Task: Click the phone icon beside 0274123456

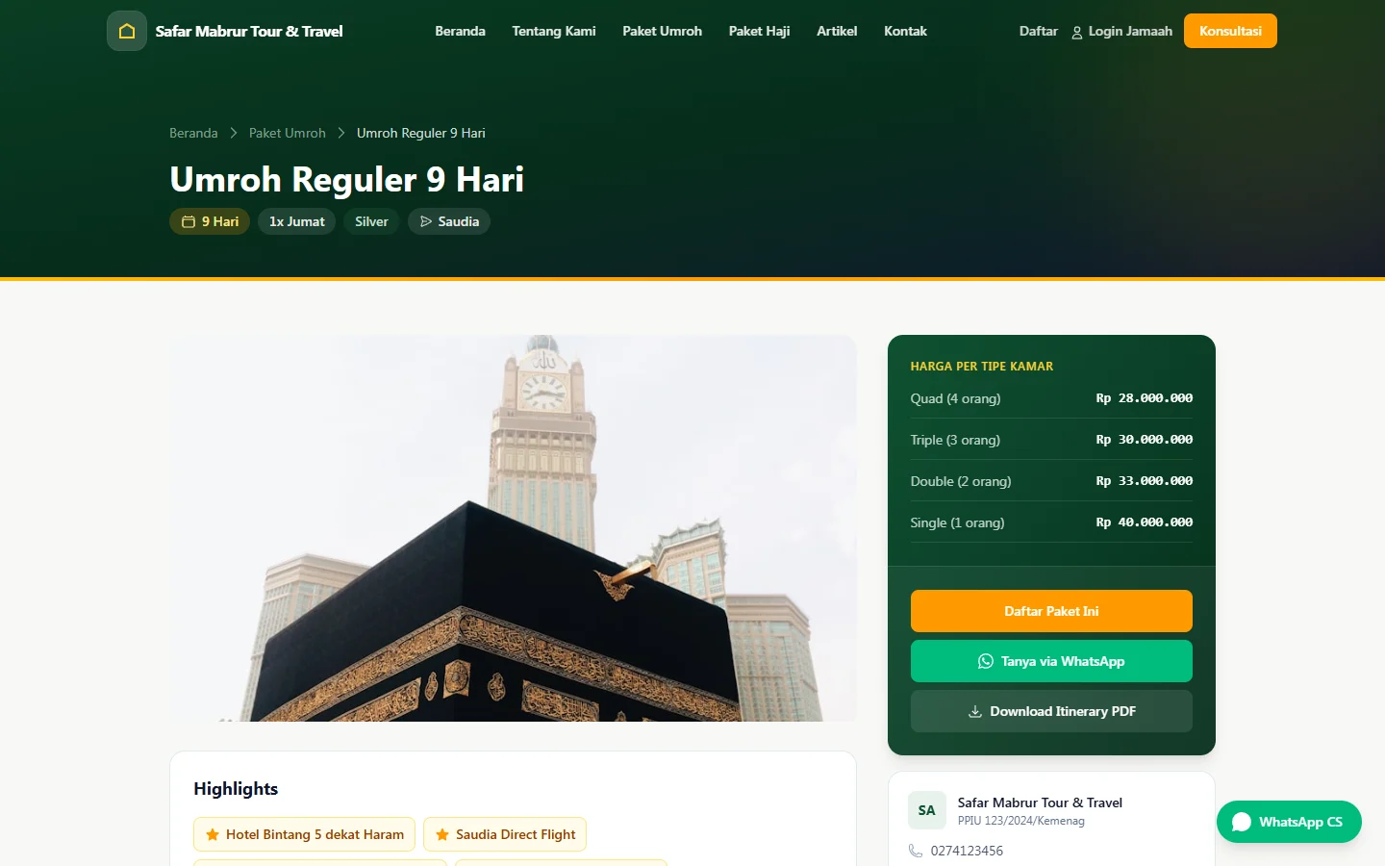Action: 916,851
